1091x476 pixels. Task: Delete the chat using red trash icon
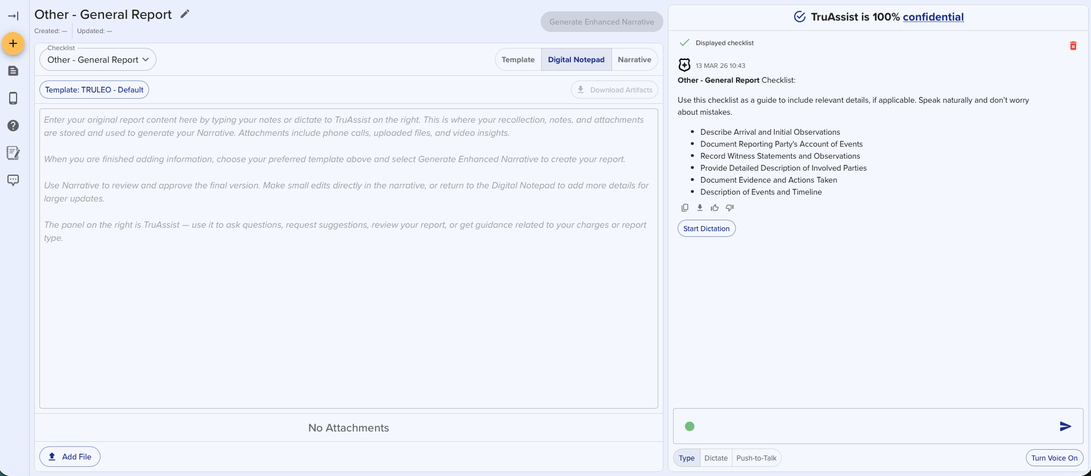(x=1073, y=46)
